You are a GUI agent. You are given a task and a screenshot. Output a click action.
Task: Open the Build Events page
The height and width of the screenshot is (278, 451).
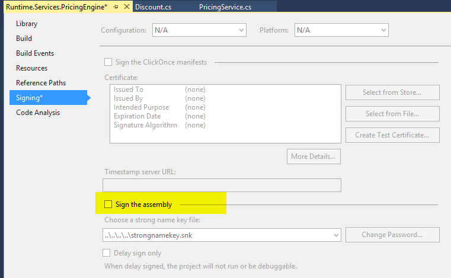(x=35, y=53)
